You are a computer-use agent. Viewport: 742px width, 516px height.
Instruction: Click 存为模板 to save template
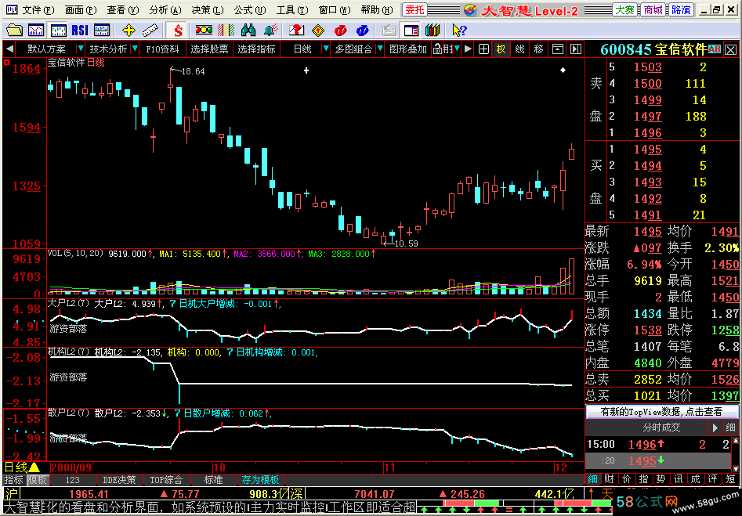[x=260, y=479]
